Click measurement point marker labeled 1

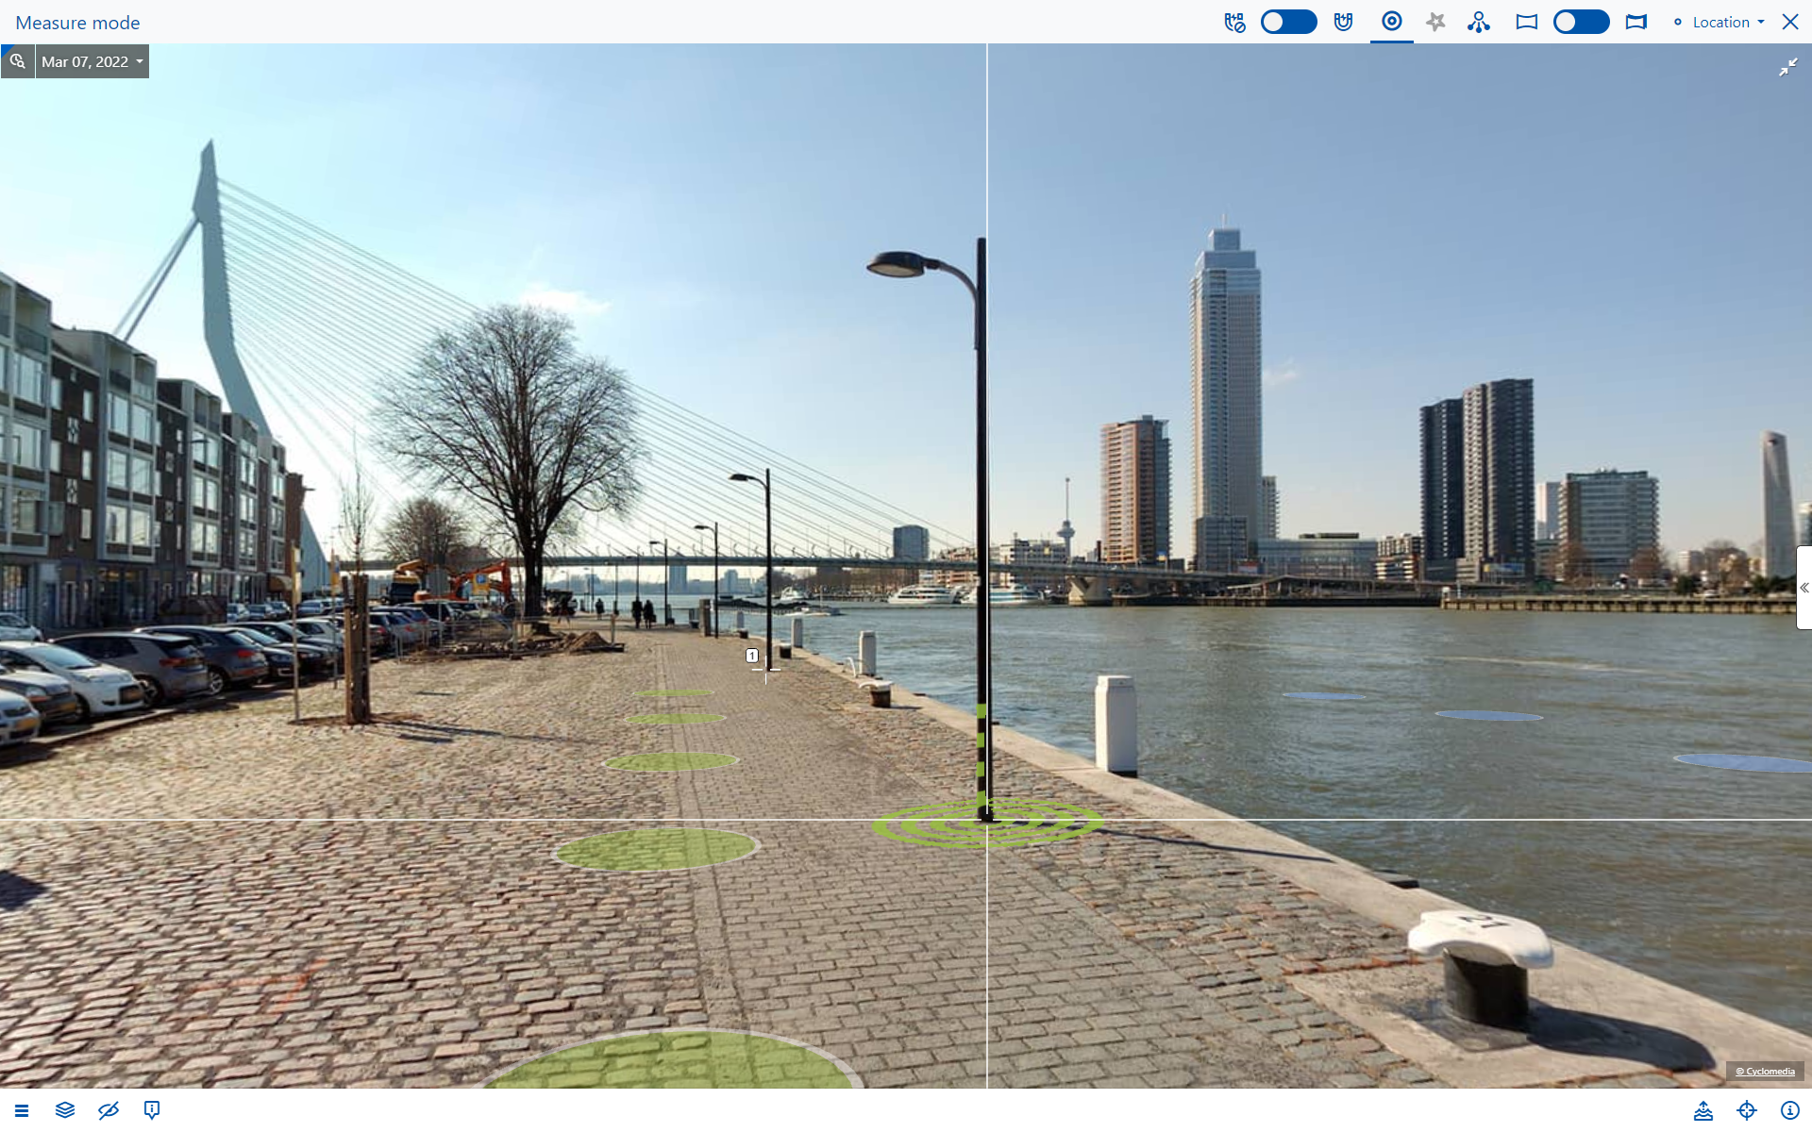[752, 656]
